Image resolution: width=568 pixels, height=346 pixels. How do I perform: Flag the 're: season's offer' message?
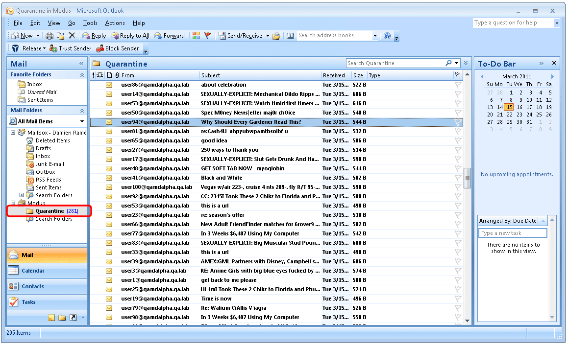click(458, 215)
